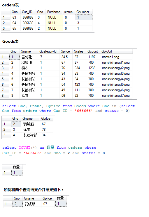Select the Ono column header in orders table

click(15, 12)
